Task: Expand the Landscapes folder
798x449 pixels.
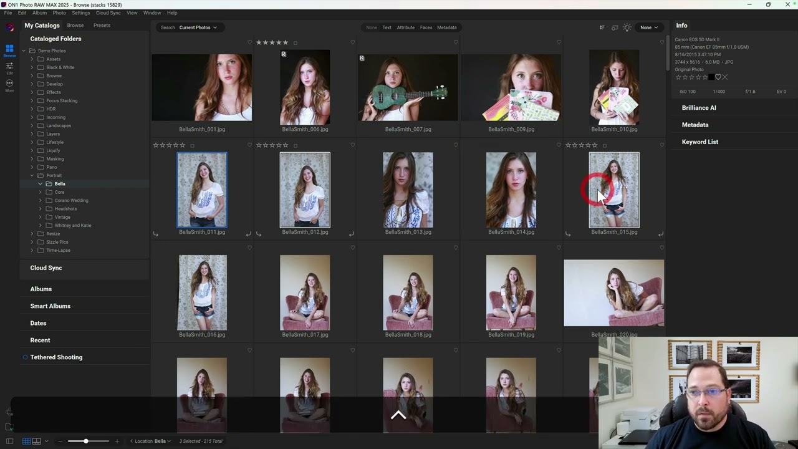Action: pos(32,125)
